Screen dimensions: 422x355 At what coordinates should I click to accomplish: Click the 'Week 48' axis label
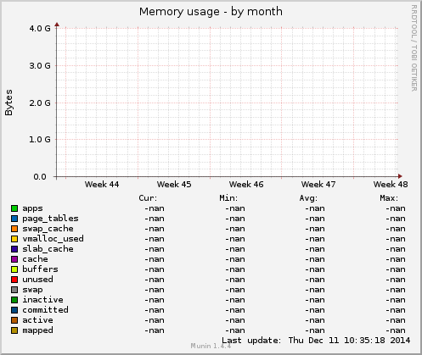(391, 185)
